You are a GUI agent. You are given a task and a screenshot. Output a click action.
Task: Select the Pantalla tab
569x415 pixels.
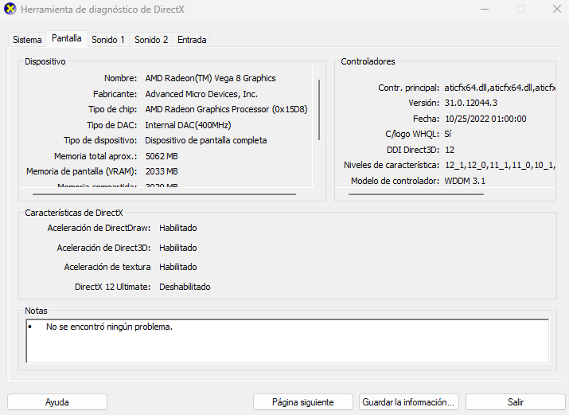(66, 38)
